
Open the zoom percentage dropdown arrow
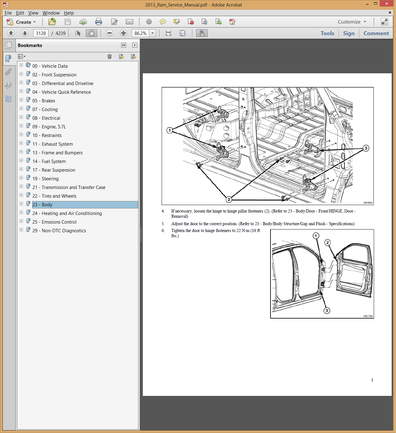pyautogui.click(x=153, y=33)
